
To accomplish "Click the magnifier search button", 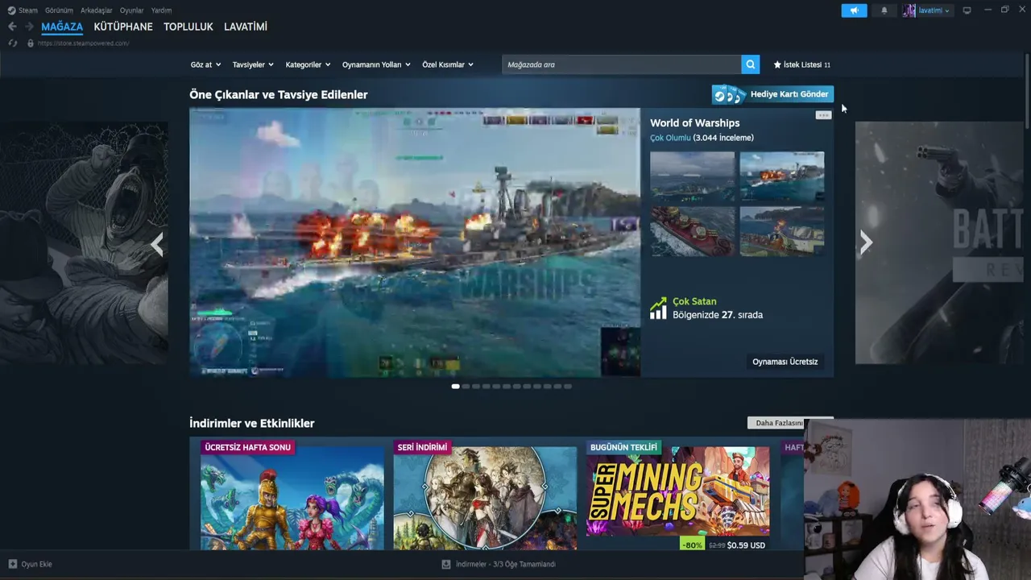I will point(751,64).
